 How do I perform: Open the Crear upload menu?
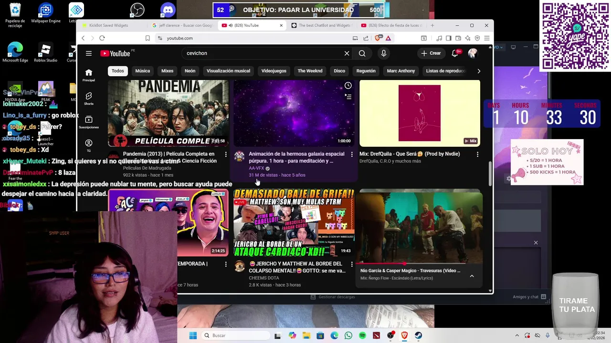(431, 53)
